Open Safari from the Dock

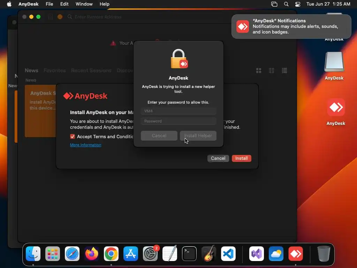click(72, 254)
